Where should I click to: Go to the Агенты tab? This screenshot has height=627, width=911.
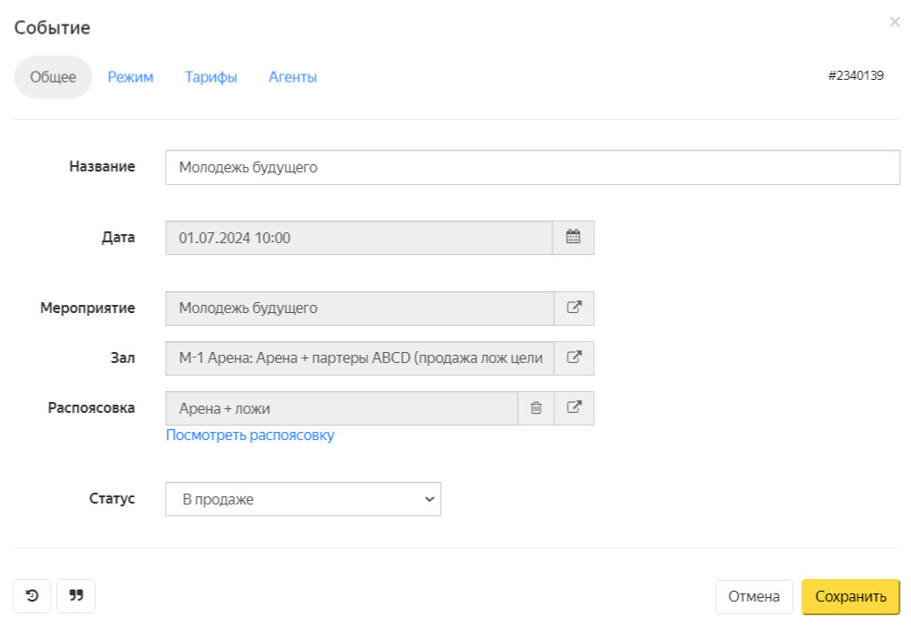(x=292, y=77)
